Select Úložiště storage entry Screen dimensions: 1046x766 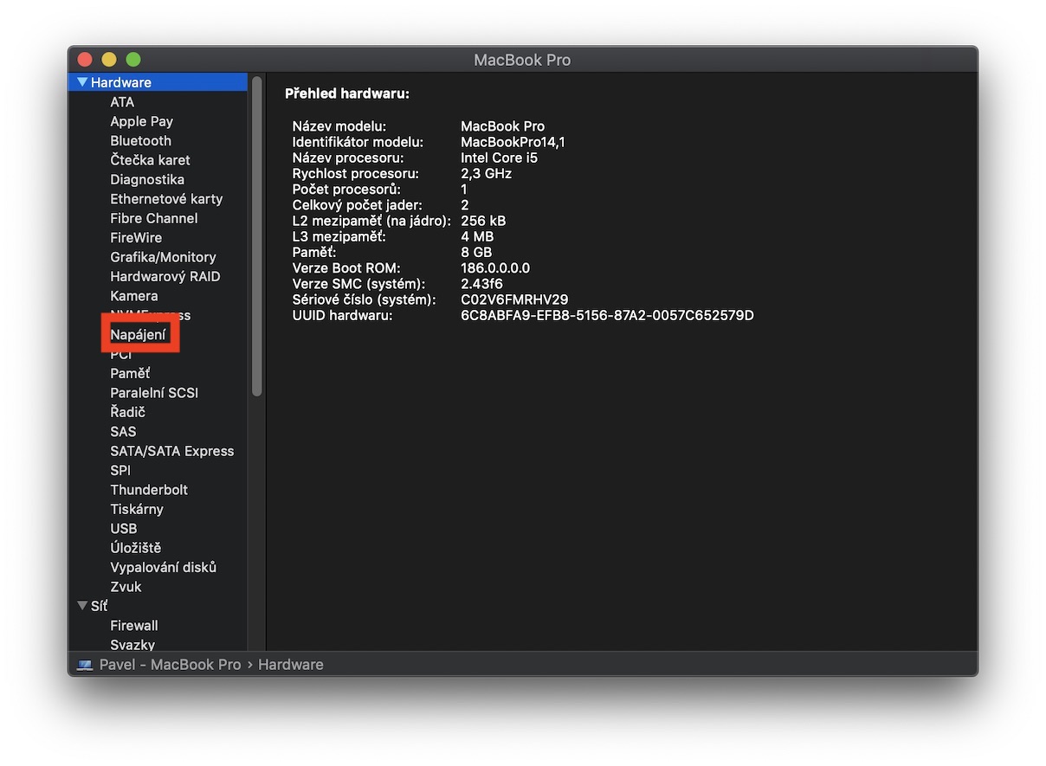pos(136,548)
